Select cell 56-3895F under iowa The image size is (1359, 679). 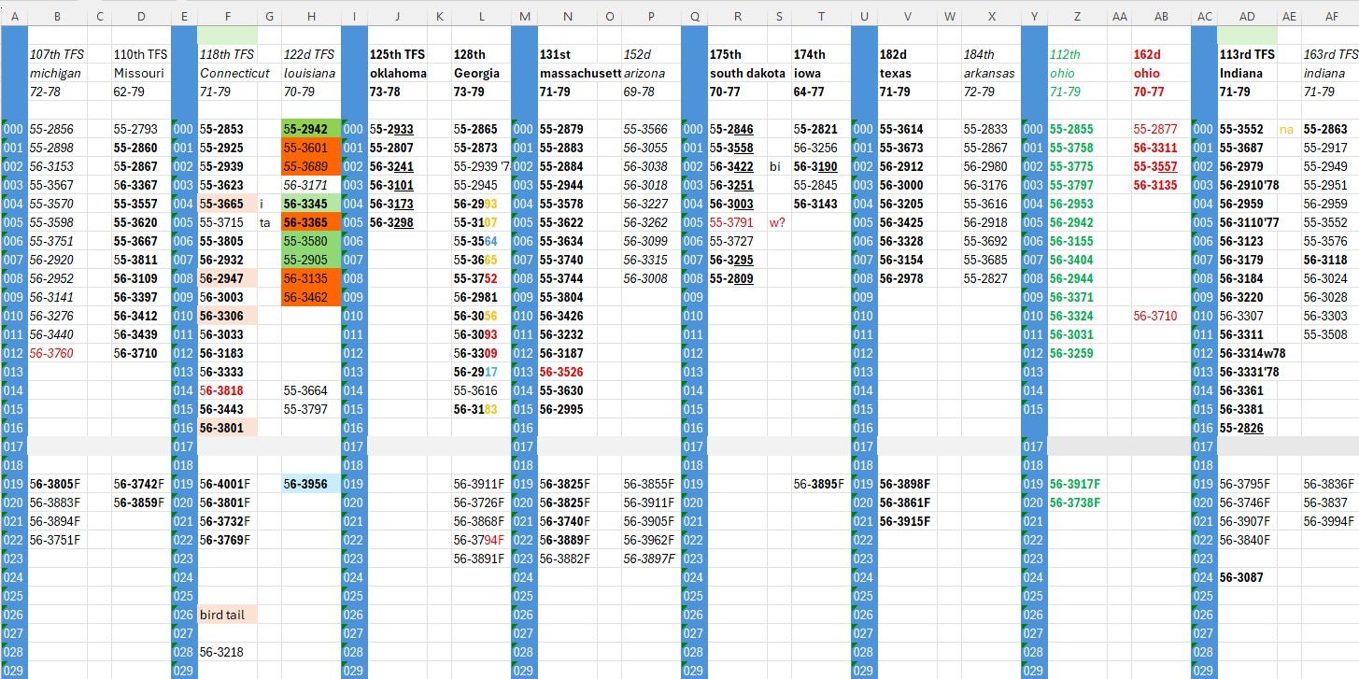click(x=821, y=484)
